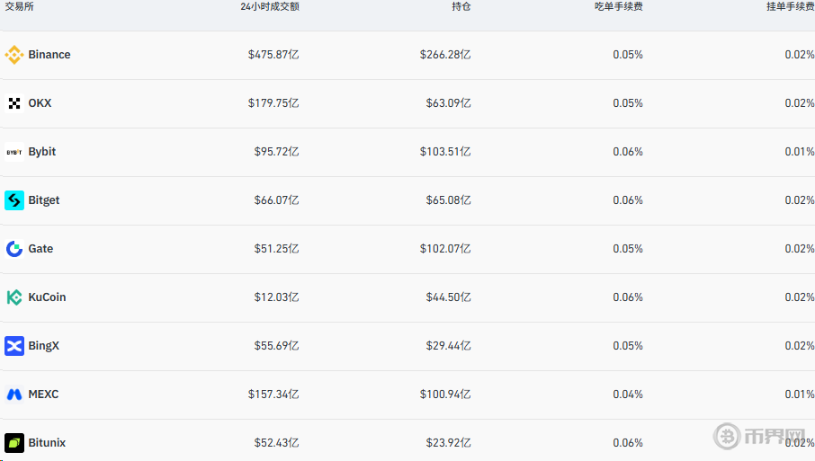Select BingX maker fee 0.02%
The image size is (815, 461).
[800, 346]
